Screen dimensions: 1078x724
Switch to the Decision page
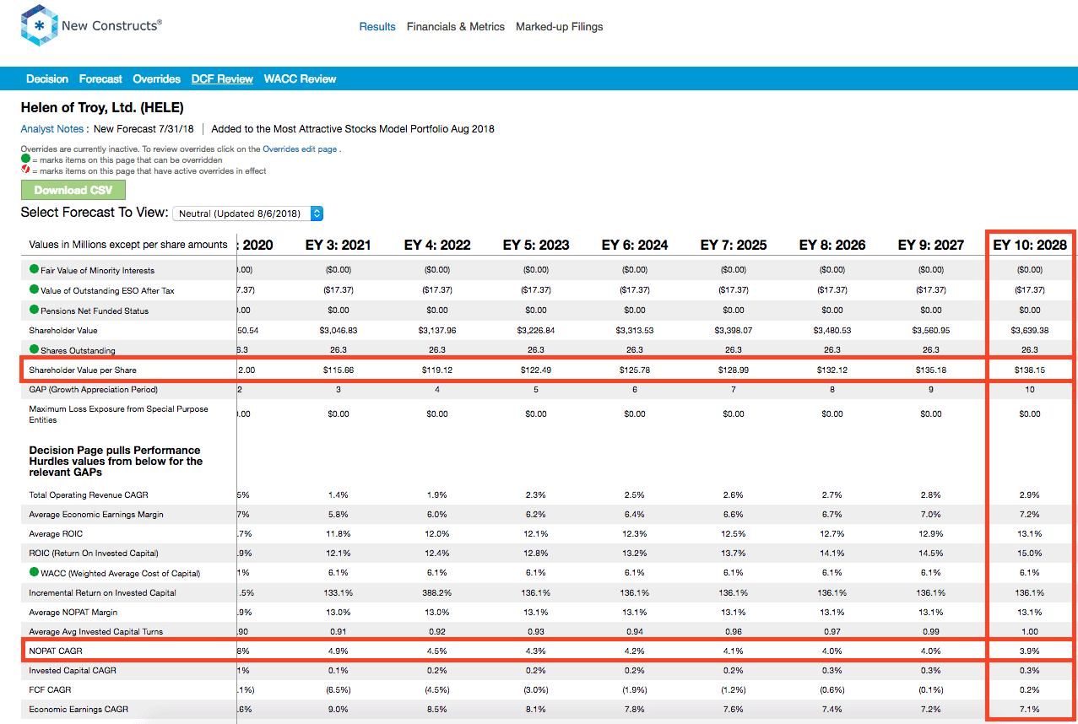pyautogui.click(x=47, y=79)
